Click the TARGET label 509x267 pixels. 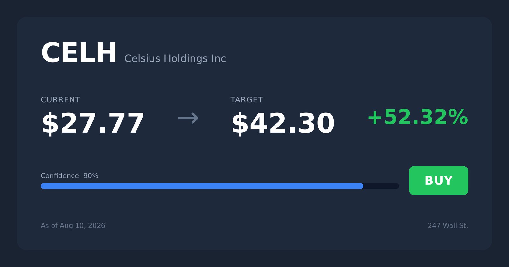[x=247, y=100]
